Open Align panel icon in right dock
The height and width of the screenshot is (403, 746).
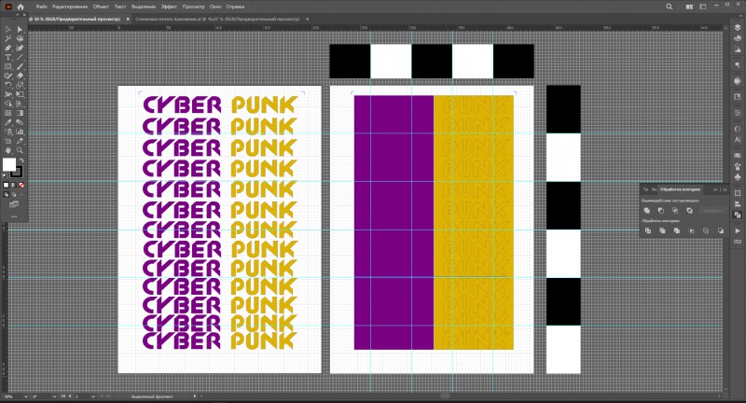(x=738, y=204)
